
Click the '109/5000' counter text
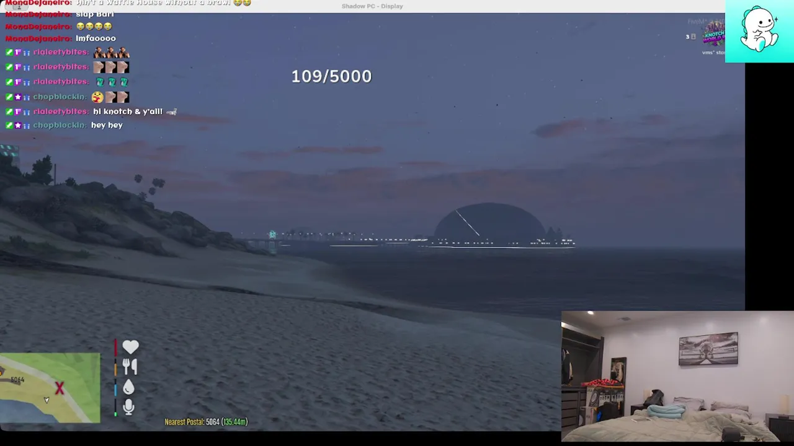point(331,76)
